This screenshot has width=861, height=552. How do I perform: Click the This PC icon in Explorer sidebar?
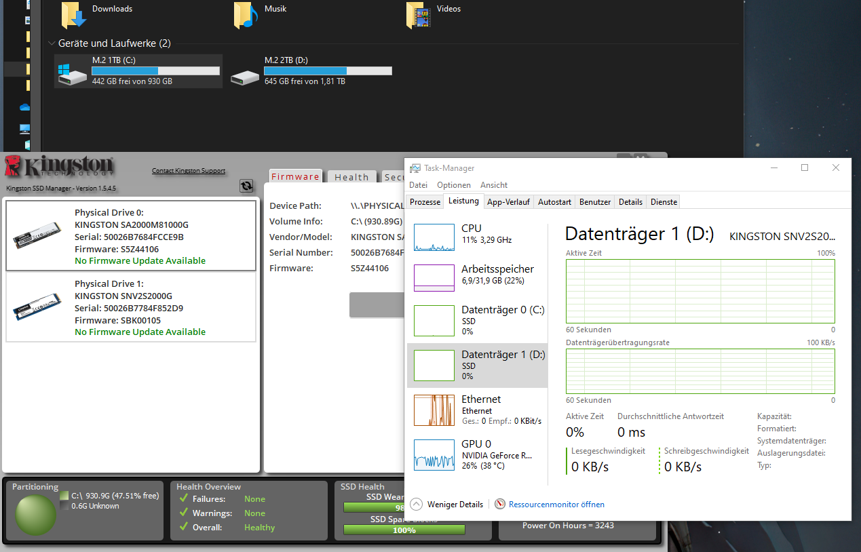25,128
